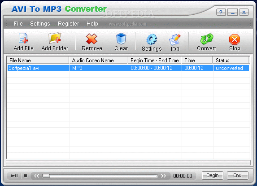This screenshot has height=186, width=257.
Task: Minimize the converter window
Action: (233, 12)
